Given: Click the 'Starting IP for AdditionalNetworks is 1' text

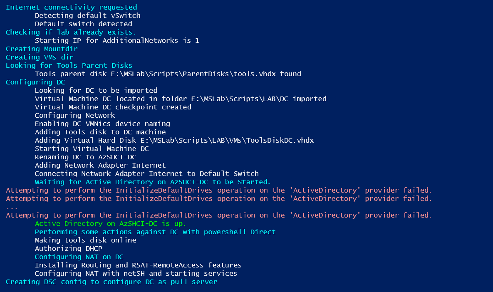Looking at the screenshot, I should point(117,40).
